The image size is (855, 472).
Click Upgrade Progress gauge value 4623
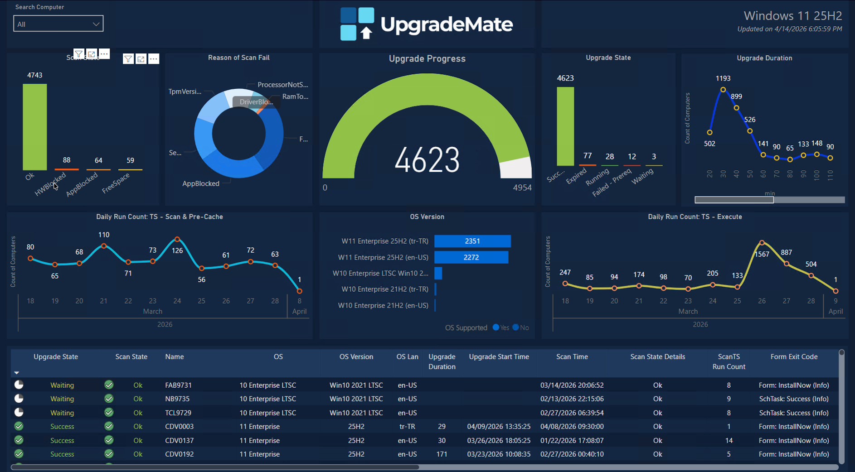coord(427,160)
